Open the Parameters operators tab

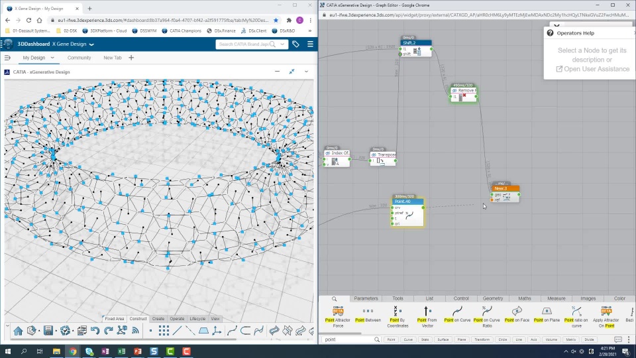[x=366, y=298]
